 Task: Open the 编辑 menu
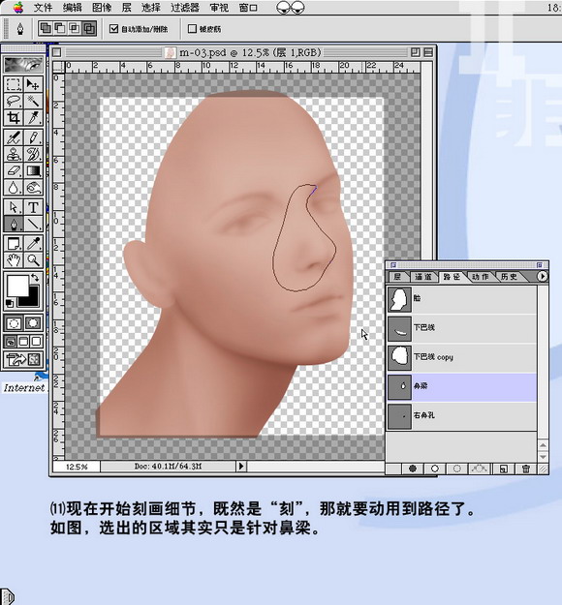[73, 8]
